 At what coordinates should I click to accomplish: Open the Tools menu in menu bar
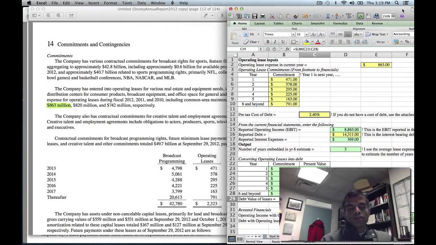pyautogui.click(x=127, y=3)
